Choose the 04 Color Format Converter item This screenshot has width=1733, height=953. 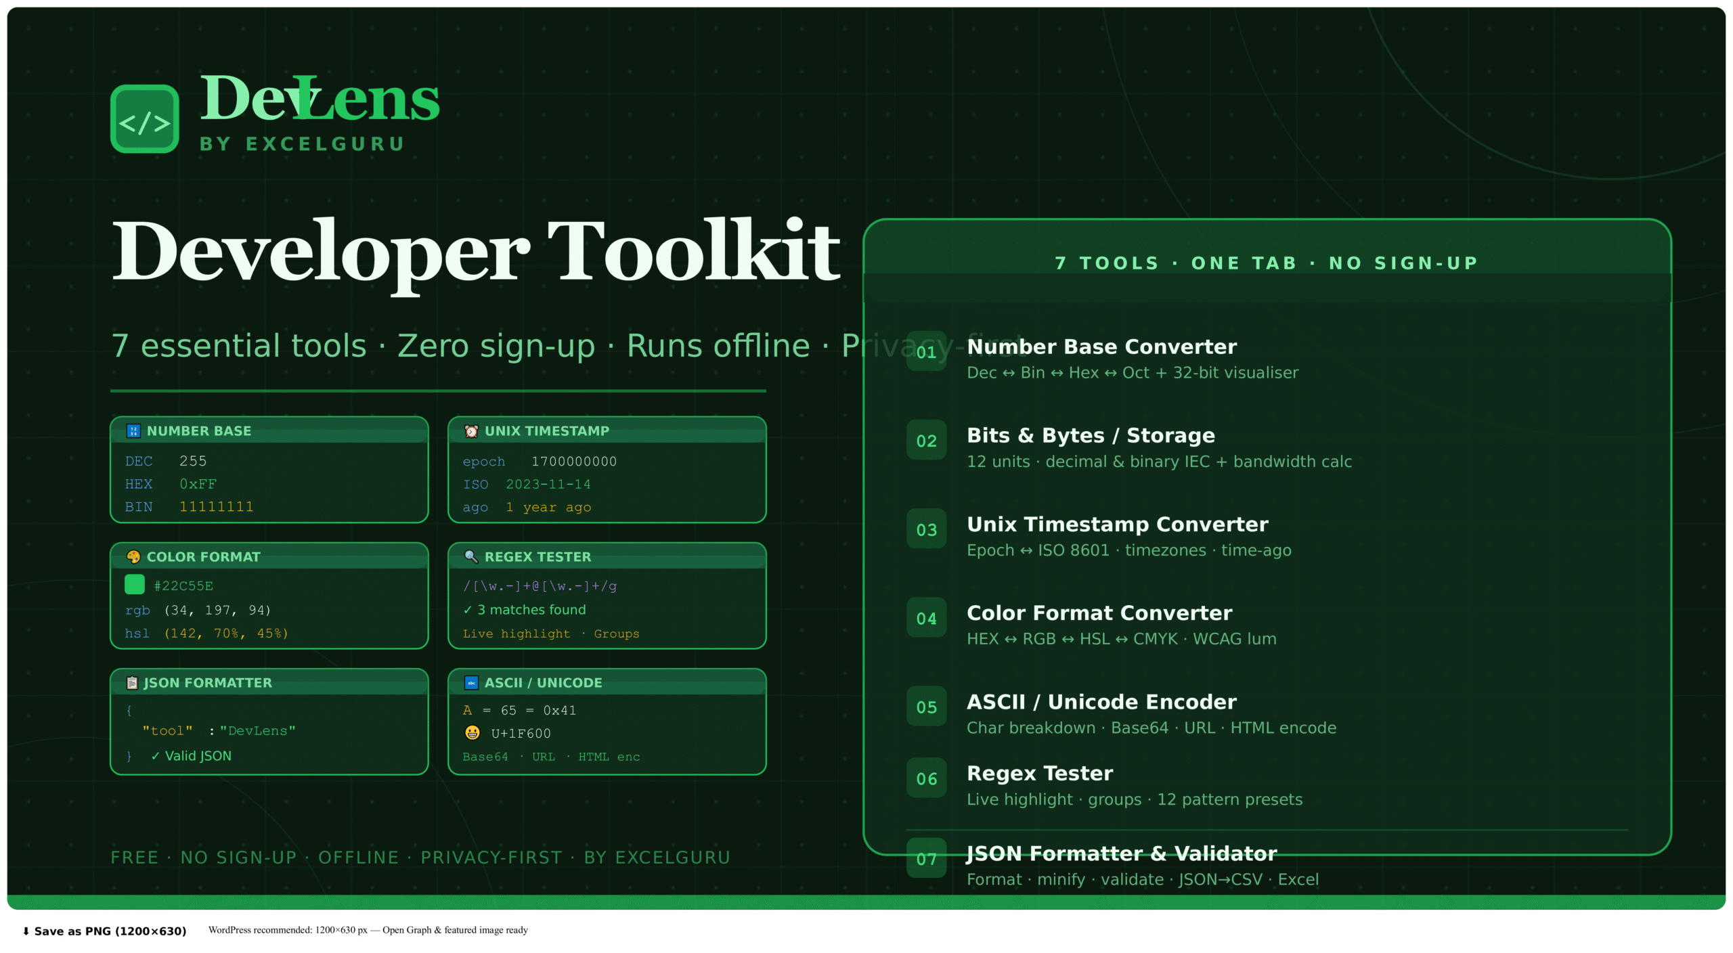click(x=1099, y=613)
